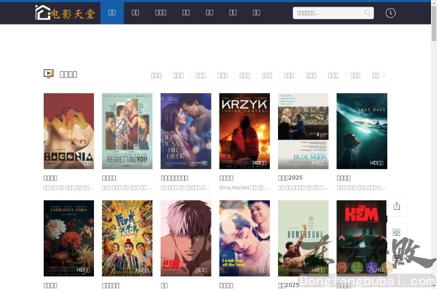Viewport: 437px width, 289px height.
Task: Open the Unfruitful Times poster
Action: click(x=69, y=238)
